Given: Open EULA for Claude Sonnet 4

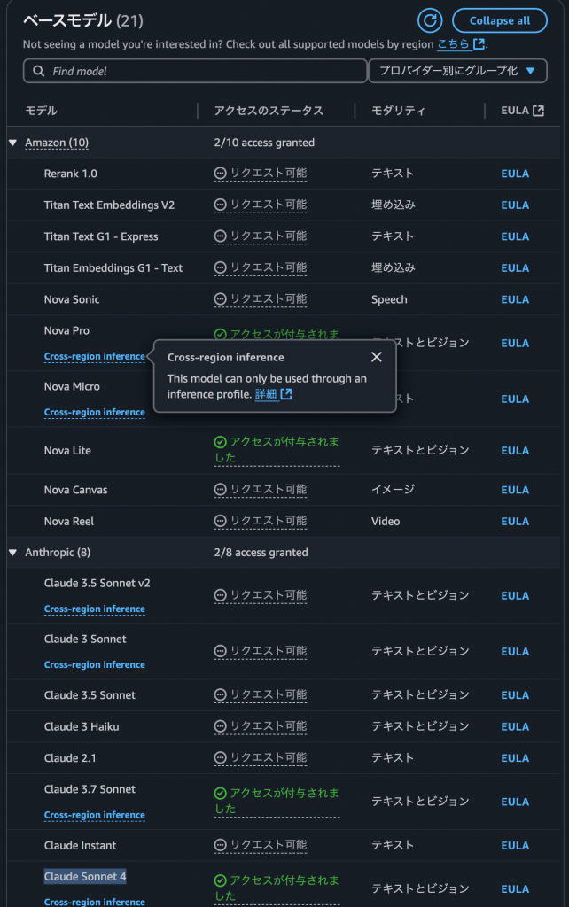Looking at the screenshot, I should (515, 889).
